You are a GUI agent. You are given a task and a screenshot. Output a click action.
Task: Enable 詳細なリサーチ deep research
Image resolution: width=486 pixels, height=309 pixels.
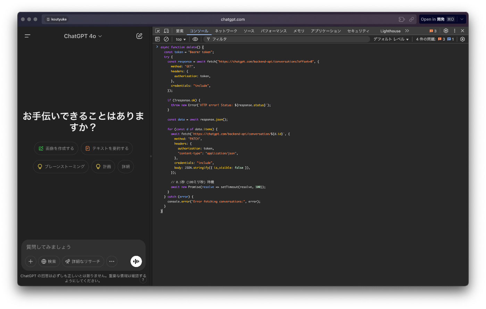[83, 261]
